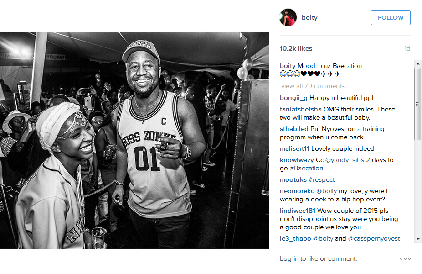
Task: Open boity's profile picture avatar
Action: (x=288, y=17)
